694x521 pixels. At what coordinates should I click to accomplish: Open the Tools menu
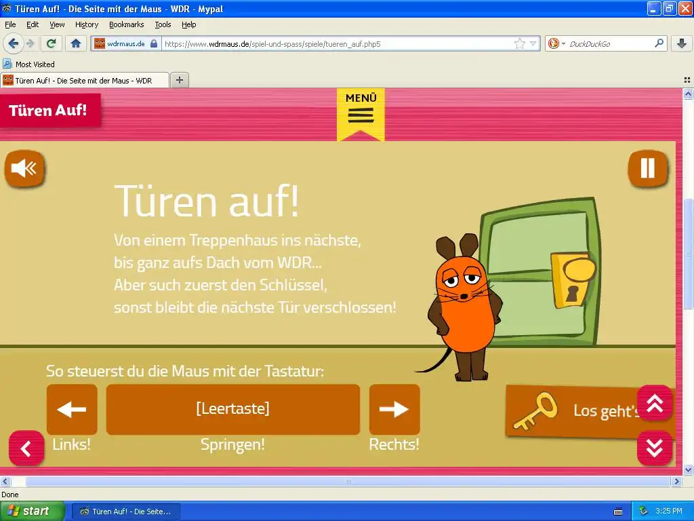[163, 24]
